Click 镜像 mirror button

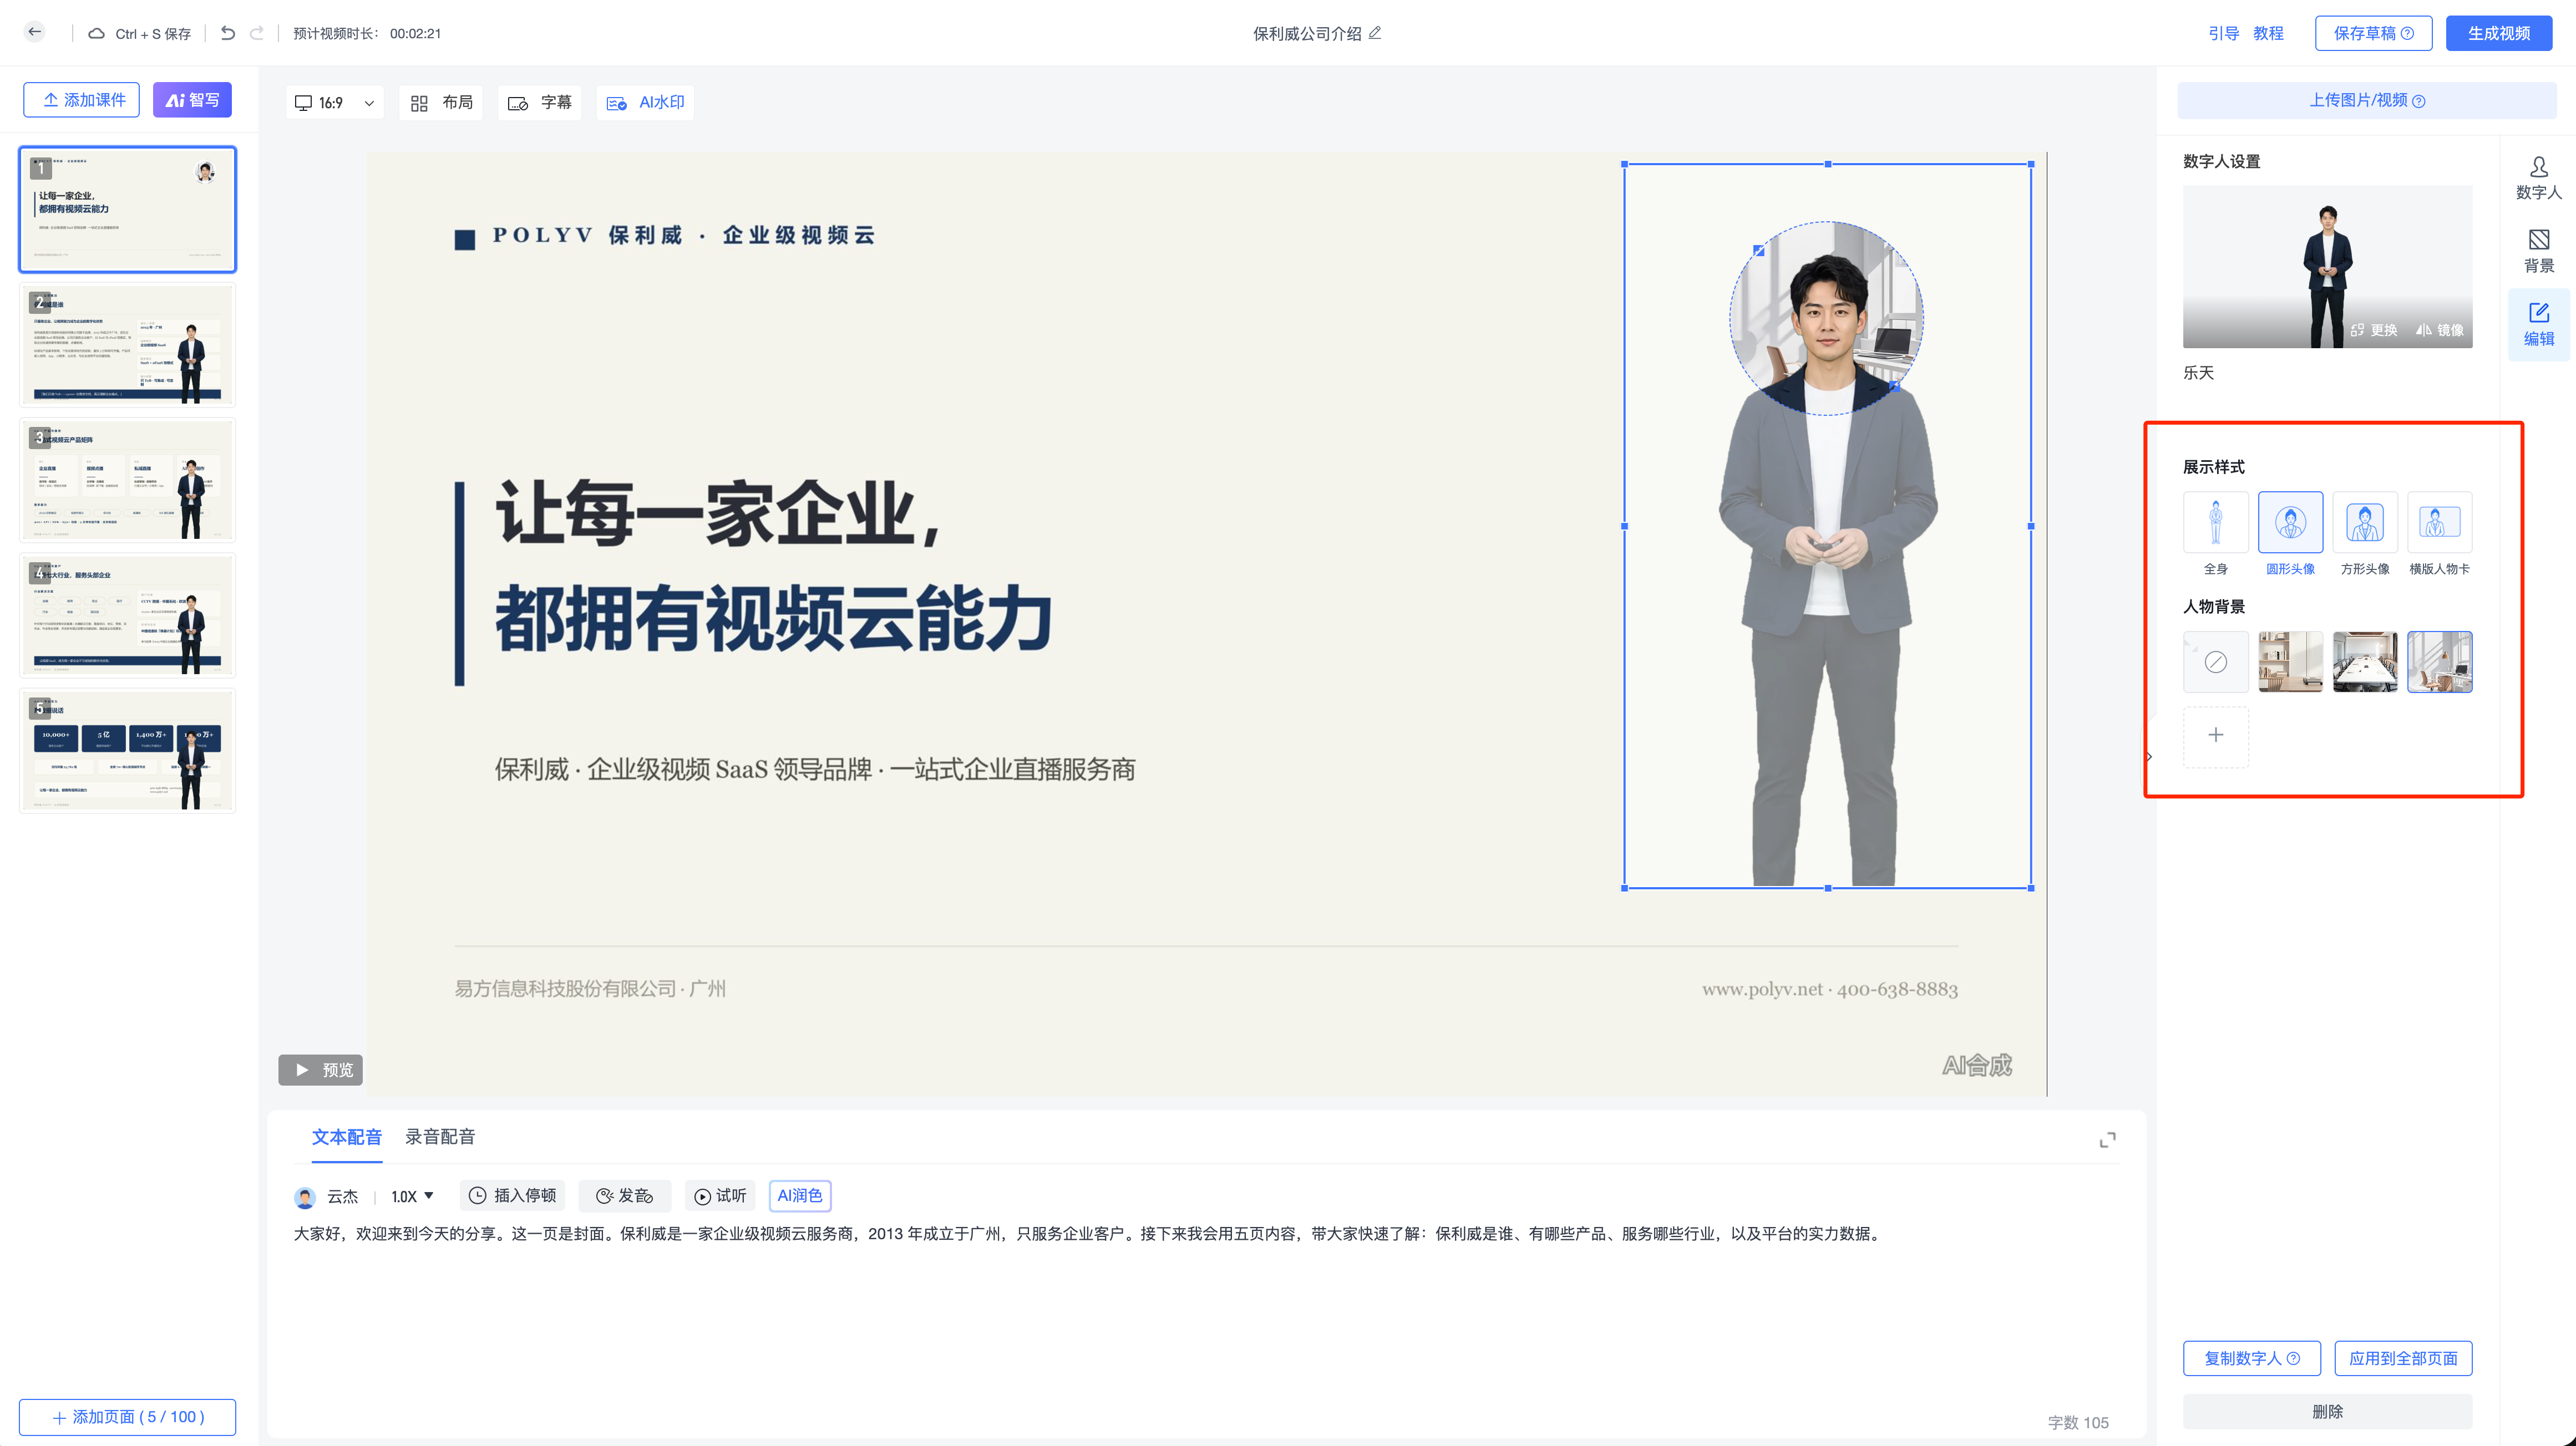(2439, 330)
